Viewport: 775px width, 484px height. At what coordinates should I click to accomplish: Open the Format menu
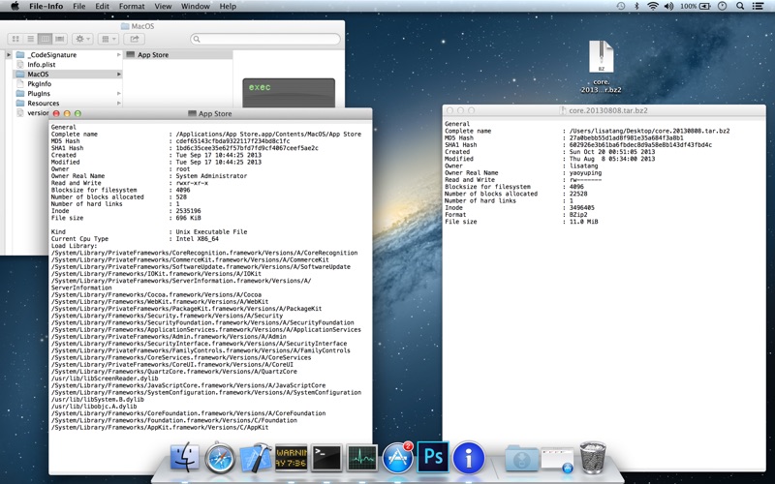pos(132,6)
